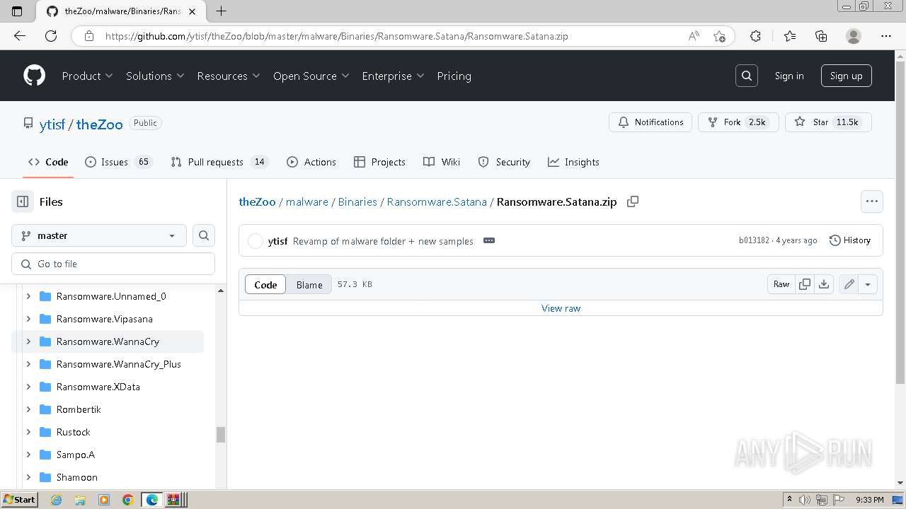Viewport: 906px width, 509px height.
Task: Open browser extensions icon
Action: (x=755, y=36)
